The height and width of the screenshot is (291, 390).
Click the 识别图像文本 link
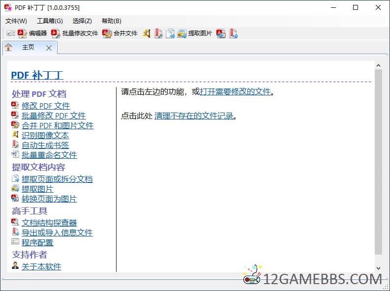[x=45, y=136]
